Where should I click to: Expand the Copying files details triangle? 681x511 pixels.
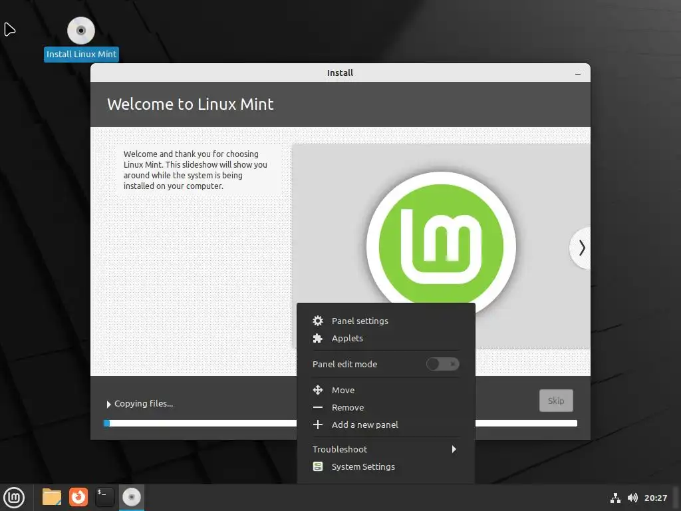(x=108, y=404)
